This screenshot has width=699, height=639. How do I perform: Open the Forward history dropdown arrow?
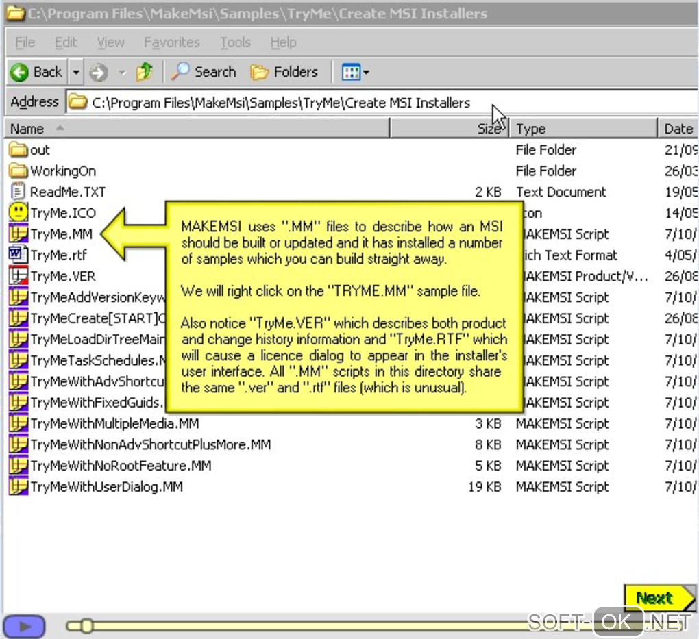coord(122,73)
